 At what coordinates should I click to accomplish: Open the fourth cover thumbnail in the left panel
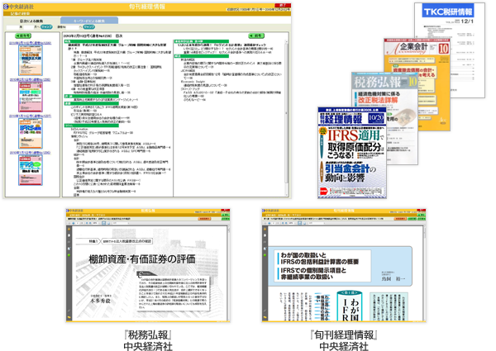click(x=31, y=170)
